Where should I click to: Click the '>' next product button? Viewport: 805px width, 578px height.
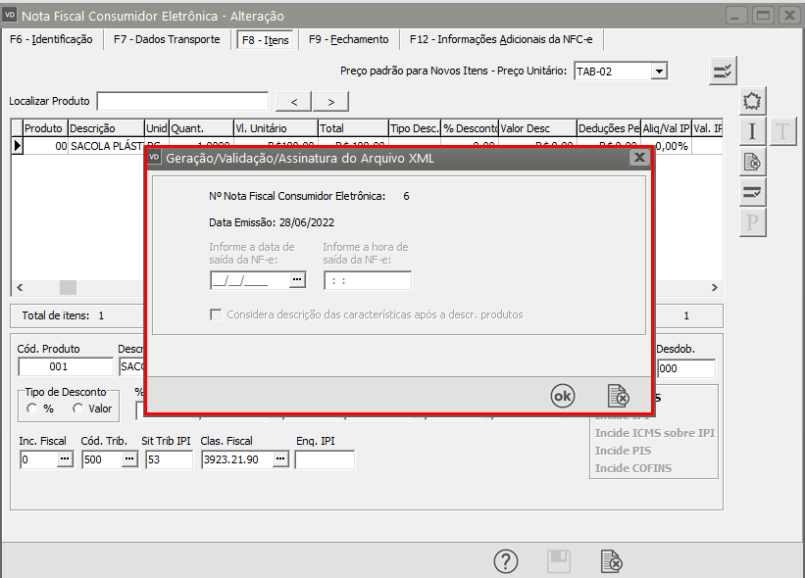[331, 102]
